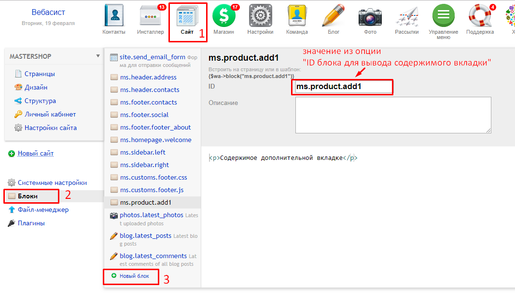The image size is (515, 300).
Task: Click the Новый сайт link
Action: (x=36, y=153)
